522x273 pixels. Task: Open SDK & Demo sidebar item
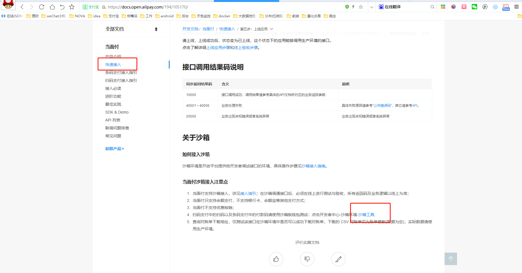coord(117,112)
